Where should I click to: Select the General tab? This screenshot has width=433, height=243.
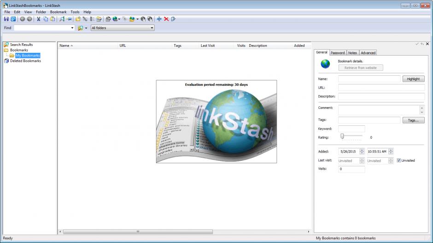pyautogui.click(x=322, y=52)
